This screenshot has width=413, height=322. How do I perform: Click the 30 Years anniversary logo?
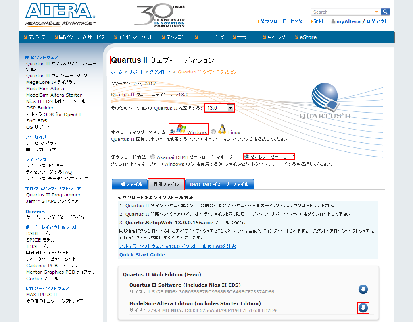(x=160, y=15)
